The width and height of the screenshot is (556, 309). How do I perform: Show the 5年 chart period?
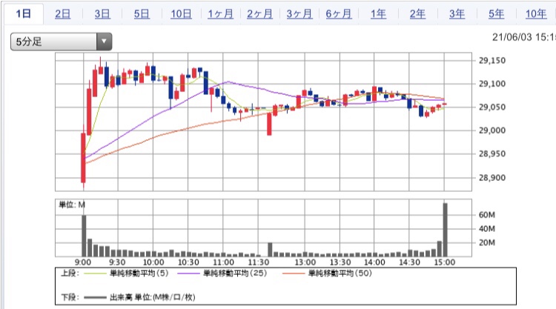[496, 14]
